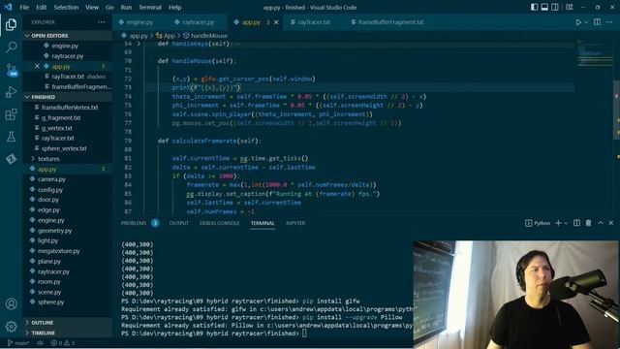This screenshot has width=620, height=349.
Task: Open the Source Control view
Action: pos(11,70)
